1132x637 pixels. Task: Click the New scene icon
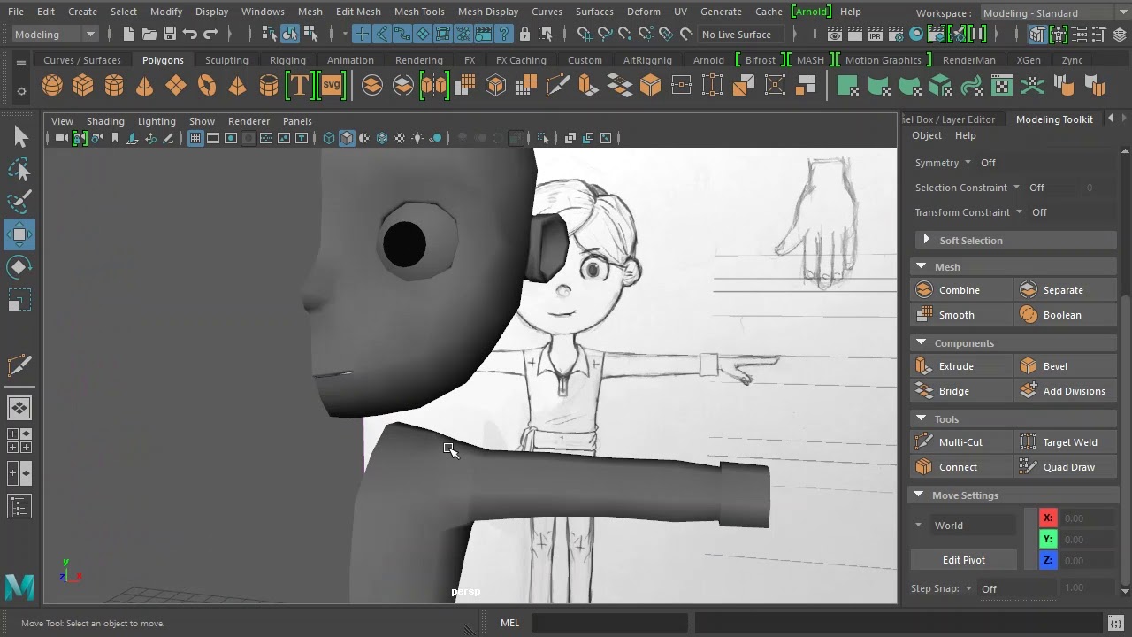click(x=129, y=34)
